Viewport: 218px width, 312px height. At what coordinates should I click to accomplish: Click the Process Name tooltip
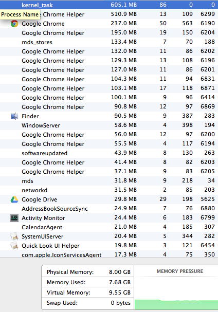pyautogui.click(x=20, y=14)
